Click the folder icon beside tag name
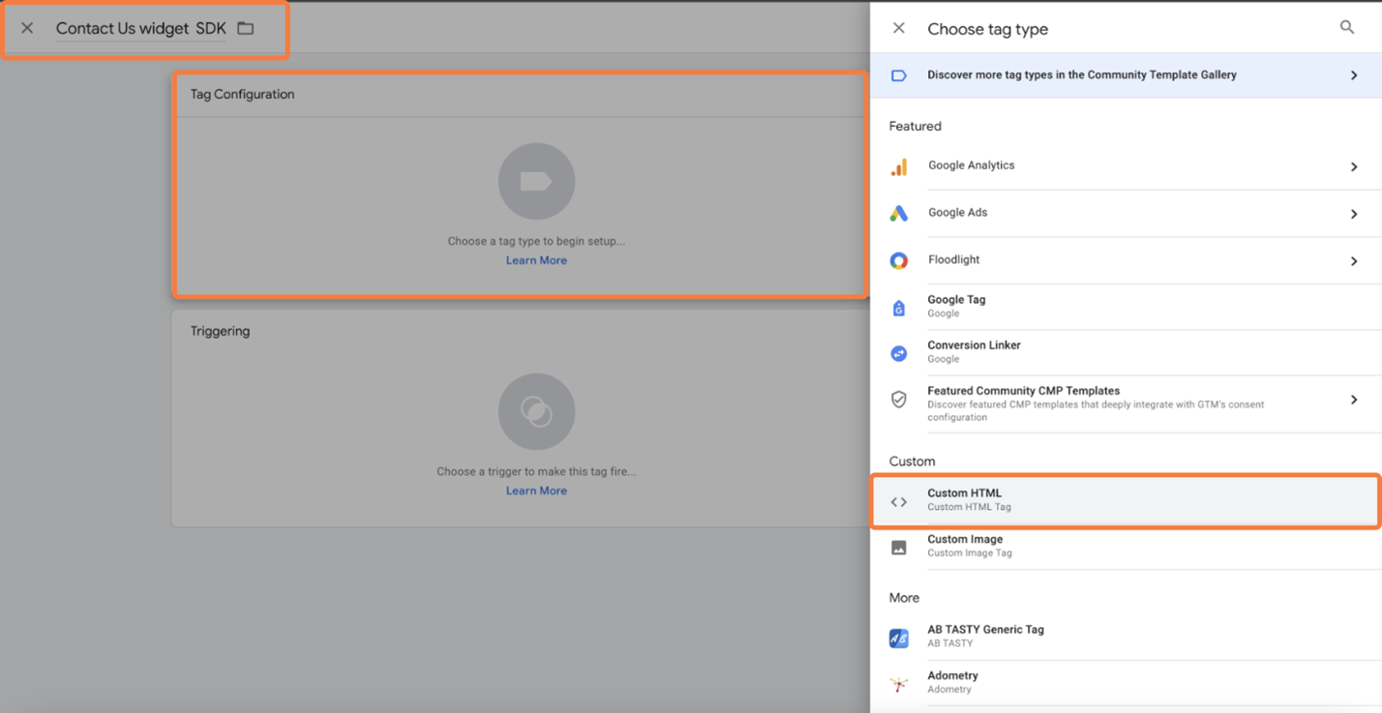 pos(246,29)
